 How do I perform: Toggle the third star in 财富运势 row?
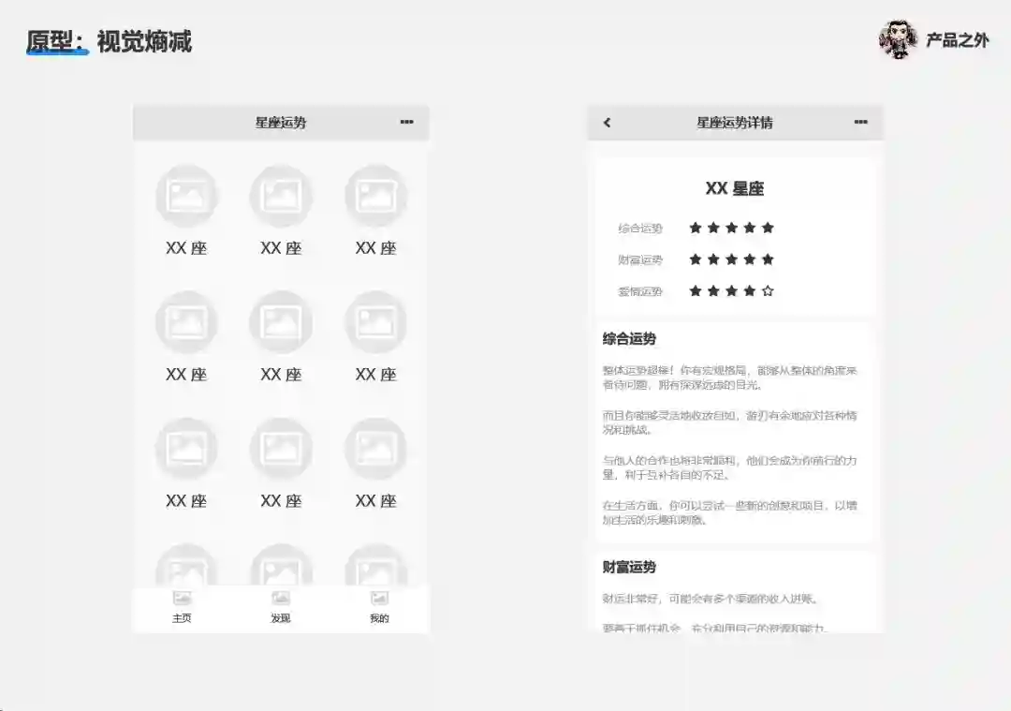point(732,259)
